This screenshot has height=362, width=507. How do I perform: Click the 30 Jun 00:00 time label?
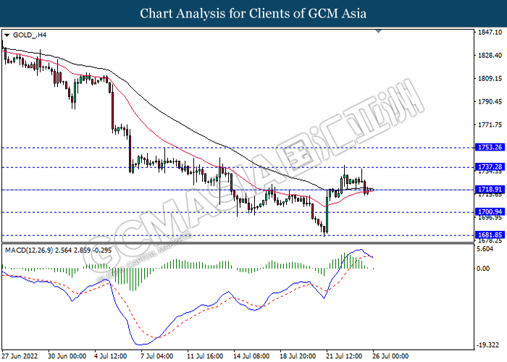click(67, 356)
